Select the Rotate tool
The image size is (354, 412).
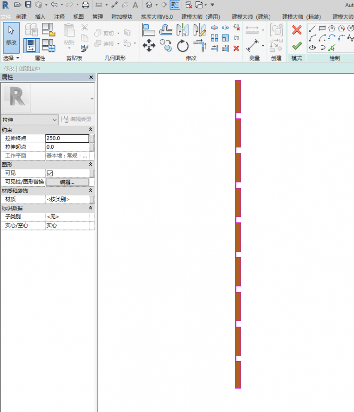[183, 45]
